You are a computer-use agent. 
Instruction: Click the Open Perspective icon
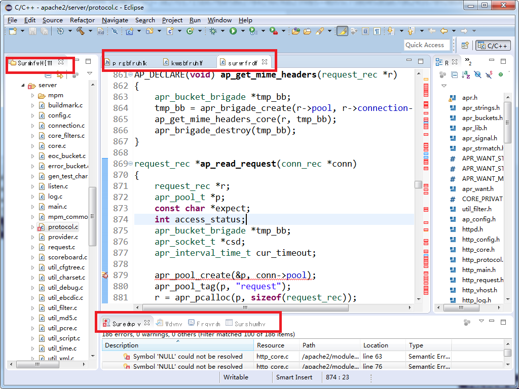pyautogui.click(x=465, y=45)
